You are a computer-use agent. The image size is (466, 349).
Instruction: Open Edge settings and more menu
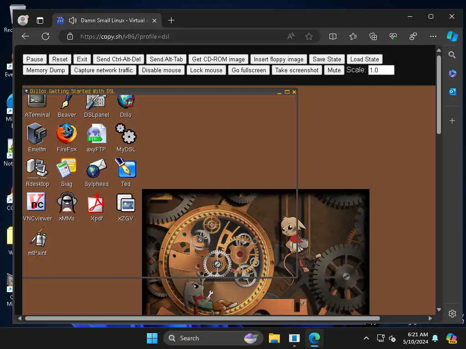pos(433,36)
